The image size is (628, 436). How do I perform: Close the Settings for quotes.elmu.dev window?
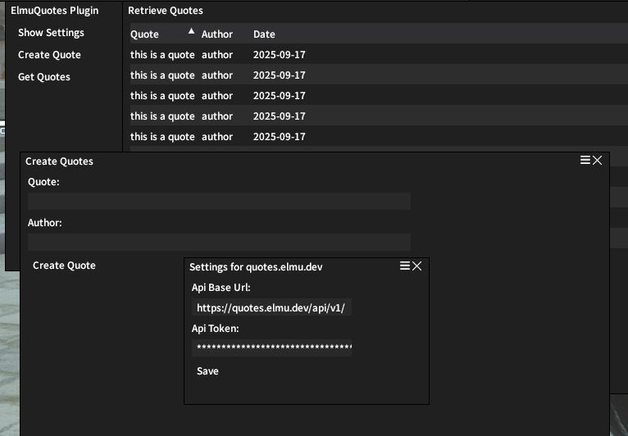coord(416,266)
